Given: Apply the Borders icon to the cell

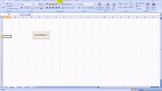Looking at the screenshot, I should tap(32, 8).
